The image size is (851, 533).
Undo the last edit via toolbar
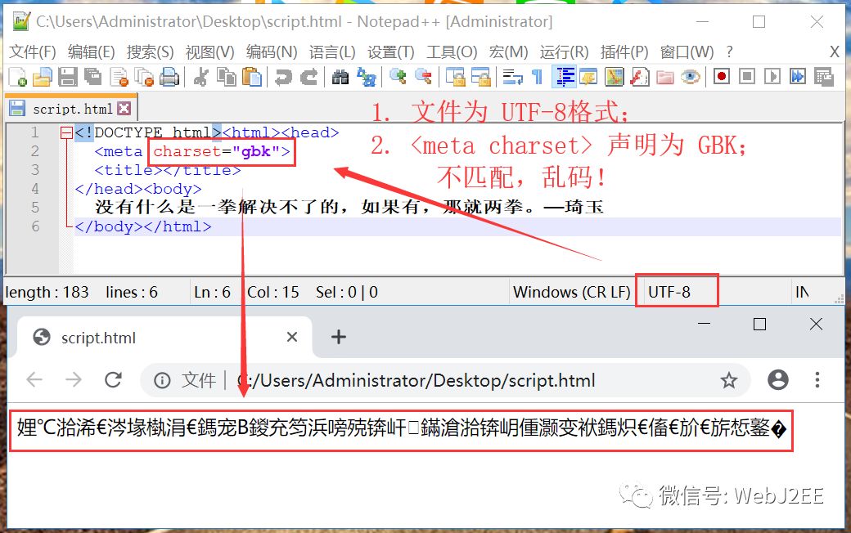click(x=283, y=77)
